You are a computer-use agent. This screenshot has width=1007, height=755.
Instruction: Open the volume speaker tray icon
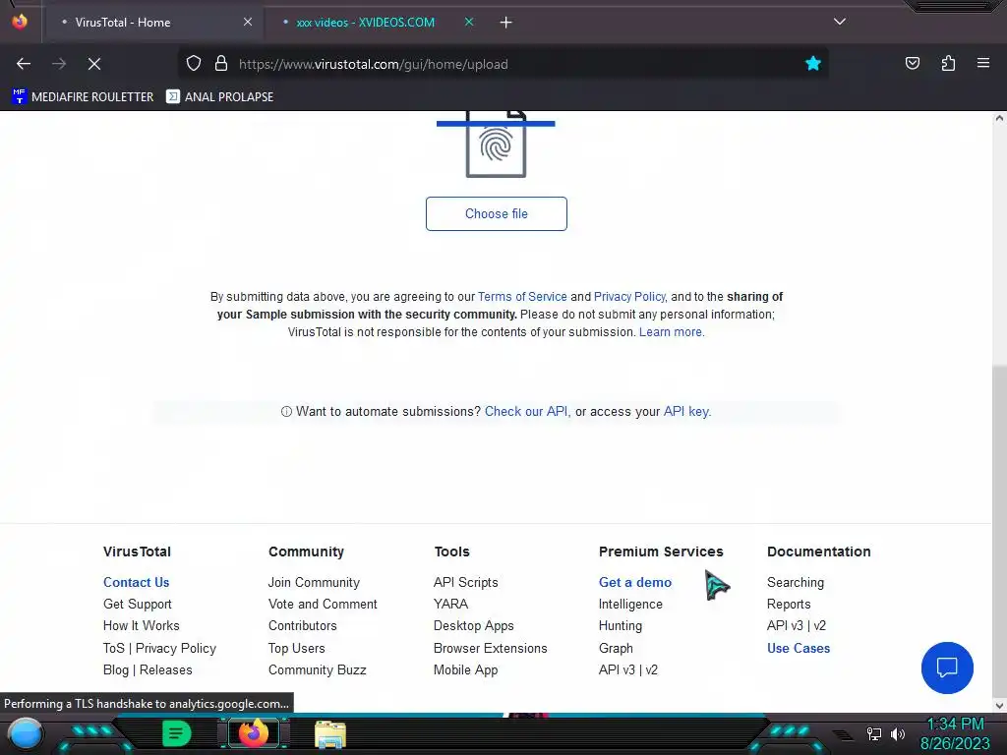(x=898, y=733)
